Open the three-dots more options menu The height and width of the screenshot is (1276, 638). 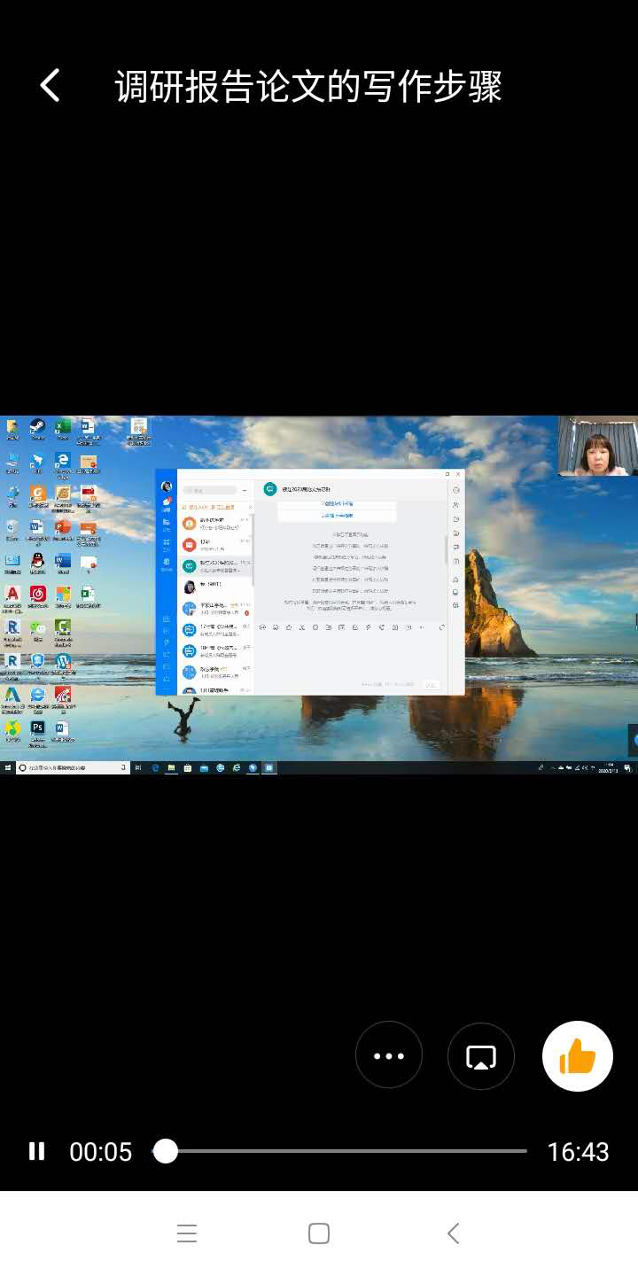pos(389,1055)
